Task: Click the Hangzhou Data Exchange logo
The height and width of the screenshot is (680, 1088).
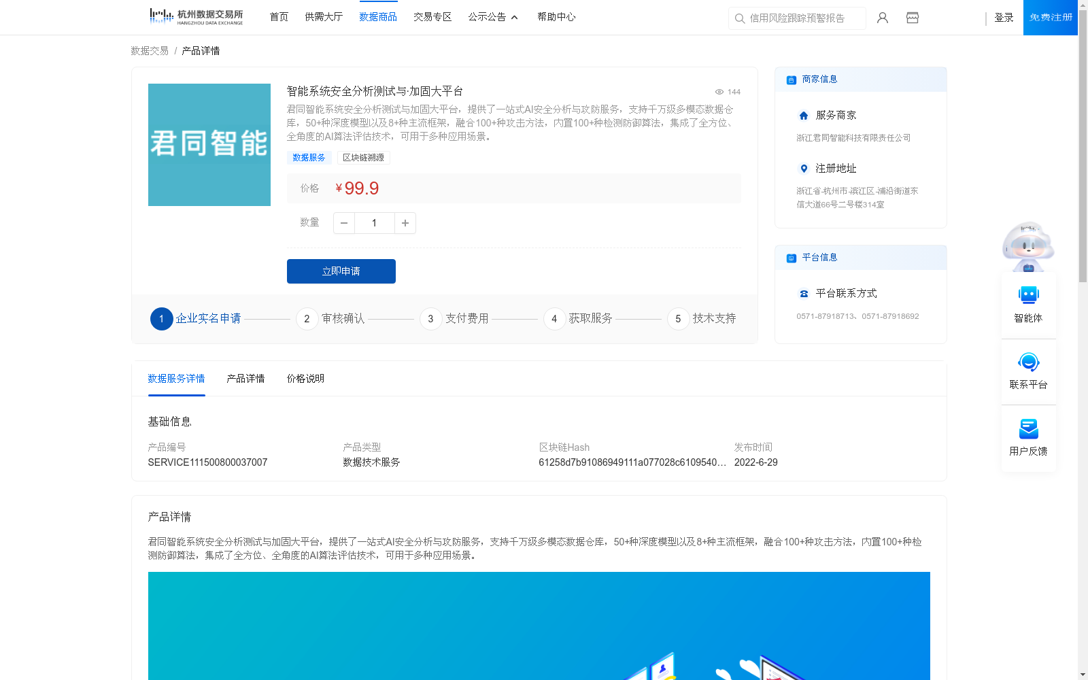Action: (x=196, y=16)
